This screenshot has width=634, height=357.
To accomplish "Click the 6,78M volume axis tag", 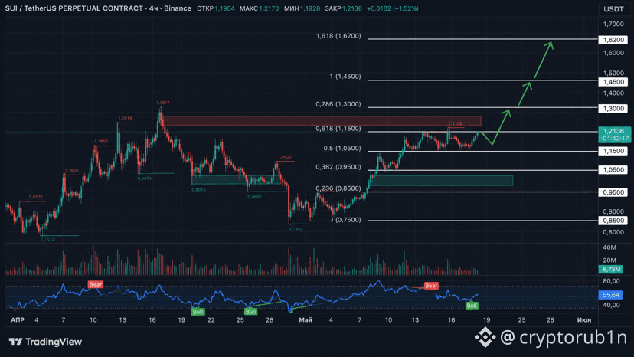I will [x=611, y=269].
